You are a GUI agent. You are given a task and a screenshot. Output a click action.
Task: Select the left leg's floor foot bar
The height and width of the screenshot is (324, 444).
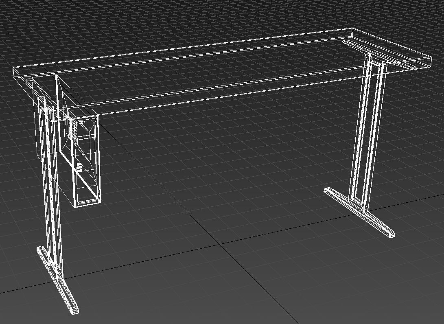click(x=58, y=280)
